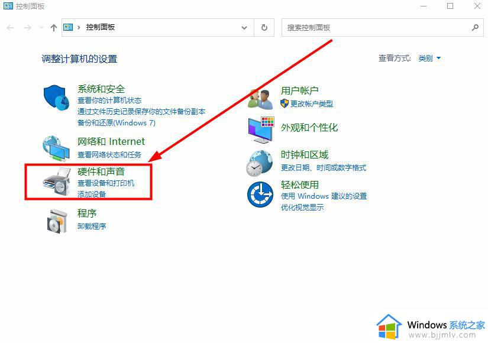Open the 类别 view mode dropdown
Image resolution: width=488 pixels, height=343 pixels.
429,58
